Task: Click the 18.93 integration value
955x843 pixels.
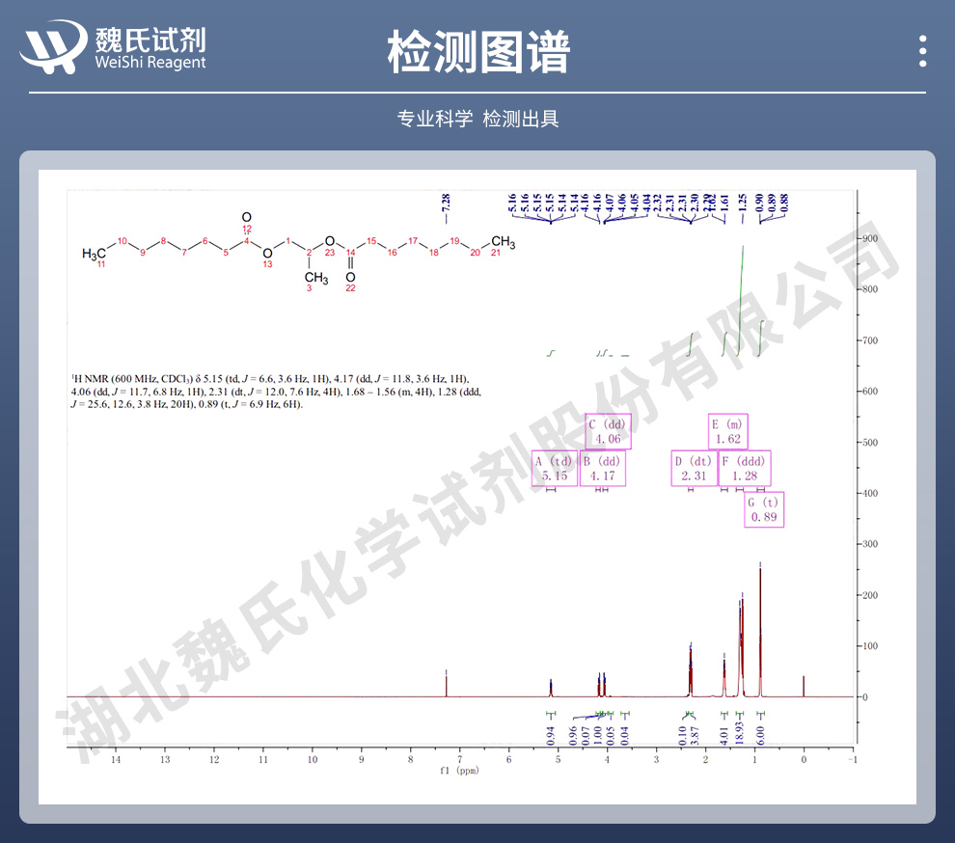Action: point(739,733)
